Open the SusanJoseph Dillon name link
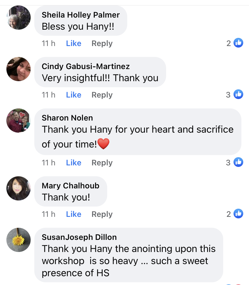This screenshot has width=249, height=285. [79, 237]
